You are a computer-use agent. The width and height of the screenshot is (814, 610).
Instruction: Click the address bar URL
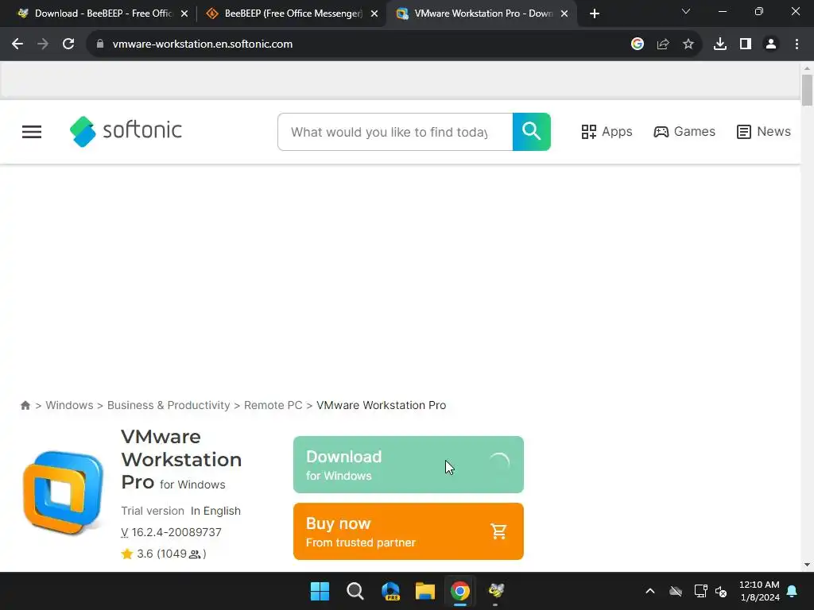203,44
